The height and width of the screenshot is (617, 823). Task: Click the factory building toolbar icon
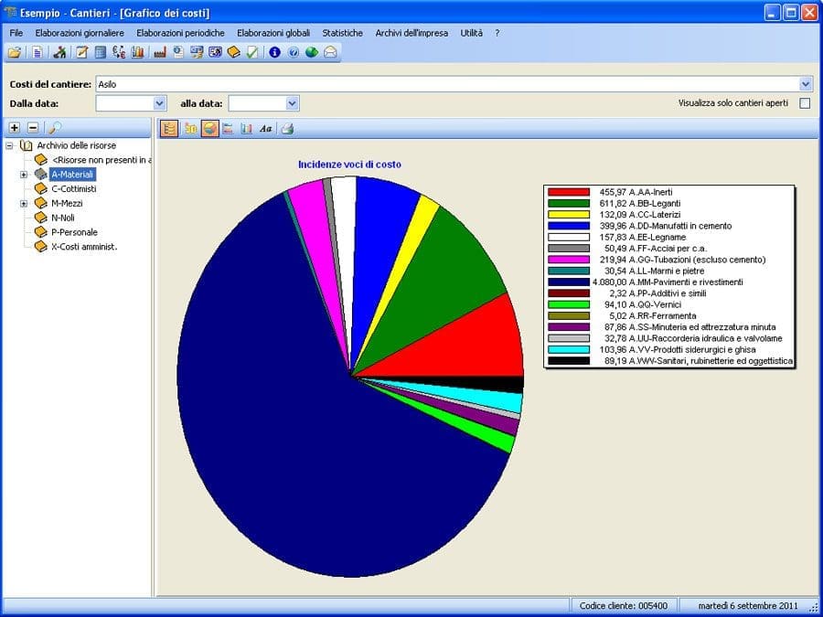click(x=160, y=52)
